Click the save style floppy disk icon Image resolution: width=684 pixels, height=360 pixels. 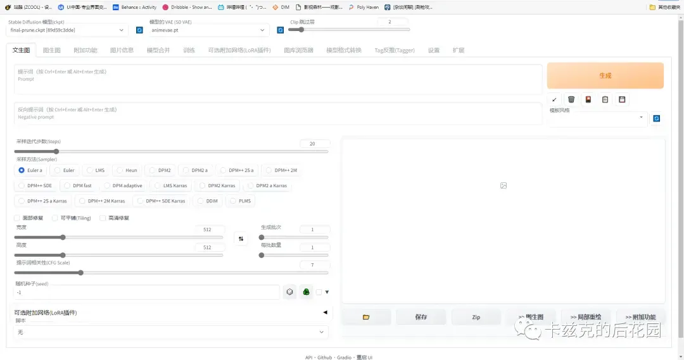(x=622, y=99)
